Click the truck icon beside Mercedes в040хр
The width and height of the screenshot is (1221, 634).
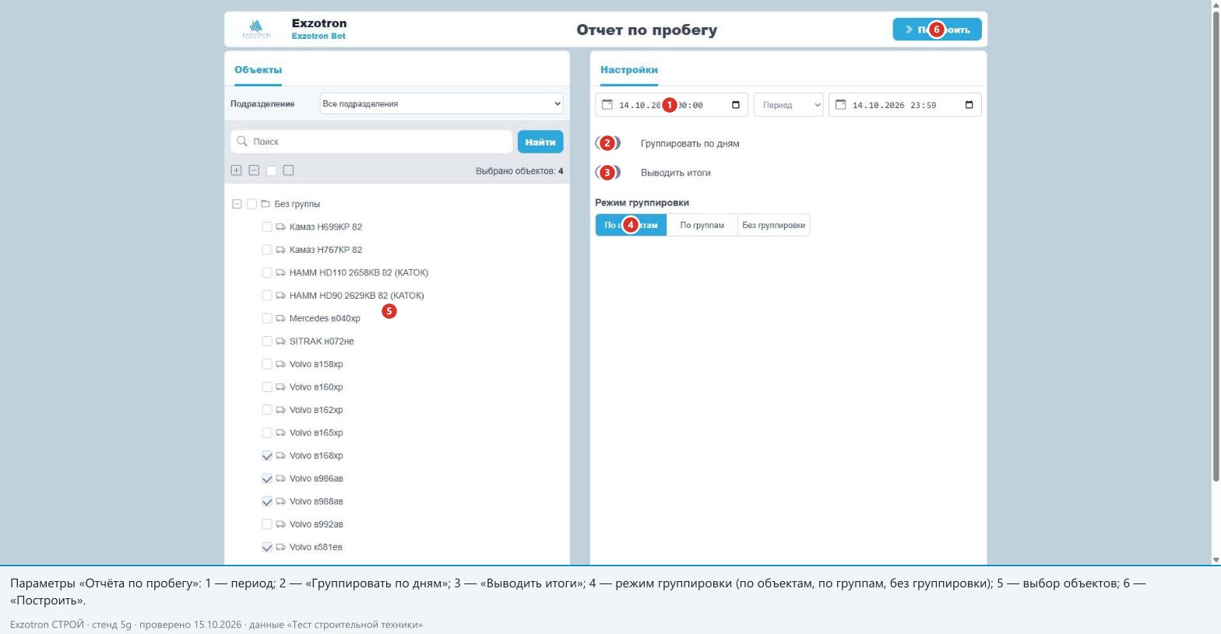pos(280,318)
